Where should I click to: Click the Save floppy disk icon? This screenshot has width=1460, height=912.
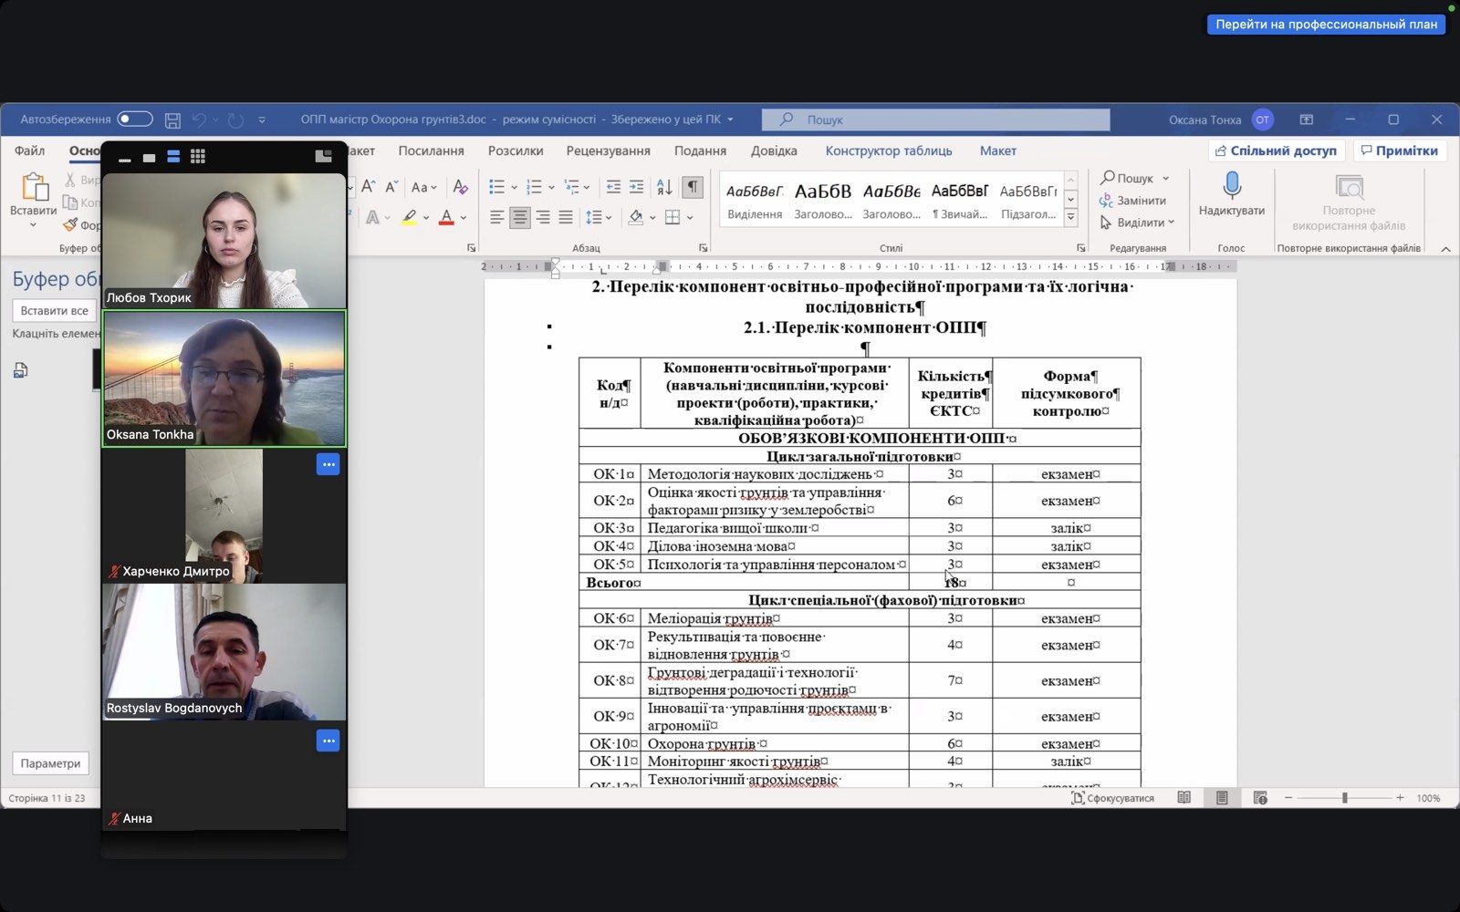point(172,120)
